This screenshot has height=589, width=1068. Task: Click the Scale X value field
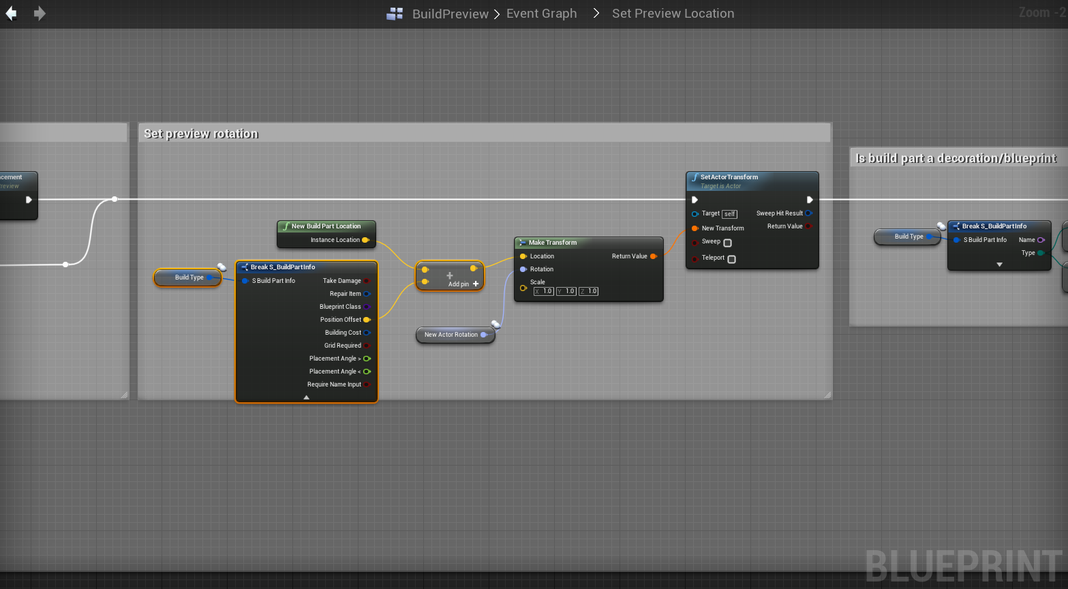[x=544, y=291]
